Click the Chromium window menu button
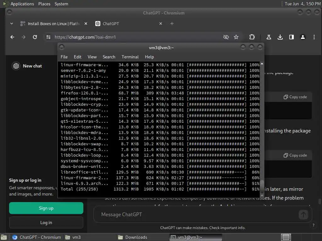Viewport: 322px width, 241px height. (9, 12)
